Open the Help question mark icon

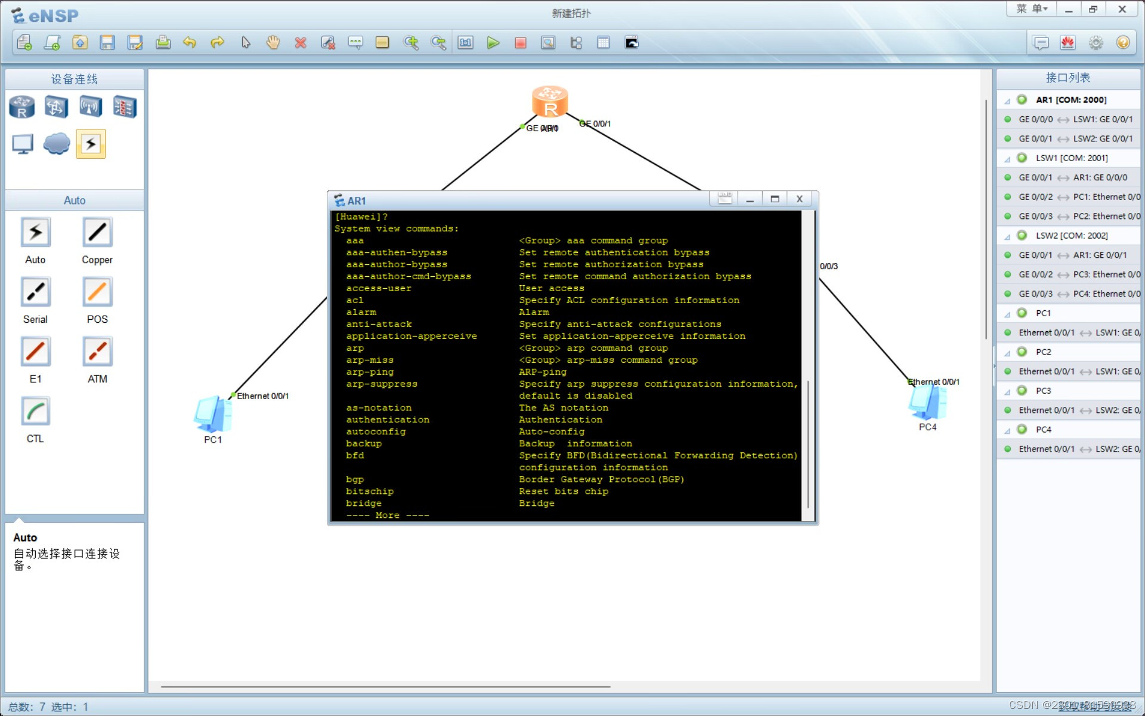(1123, 42)
